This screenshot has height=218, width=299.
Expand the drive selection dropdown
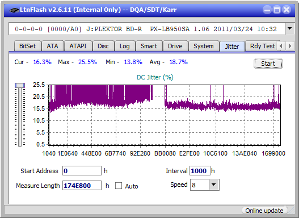pos(290,29)
